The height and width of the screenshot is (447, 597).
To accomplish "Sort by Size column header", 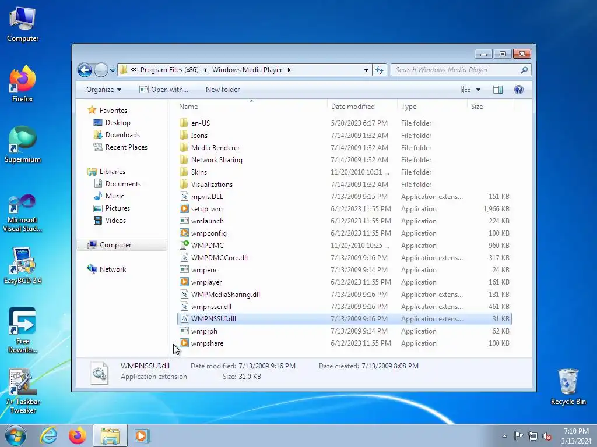I will coord(490,107).
